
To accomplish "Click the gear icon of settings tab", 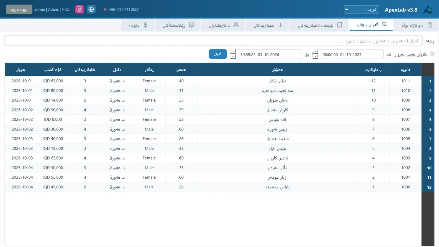I will [192, 25].
